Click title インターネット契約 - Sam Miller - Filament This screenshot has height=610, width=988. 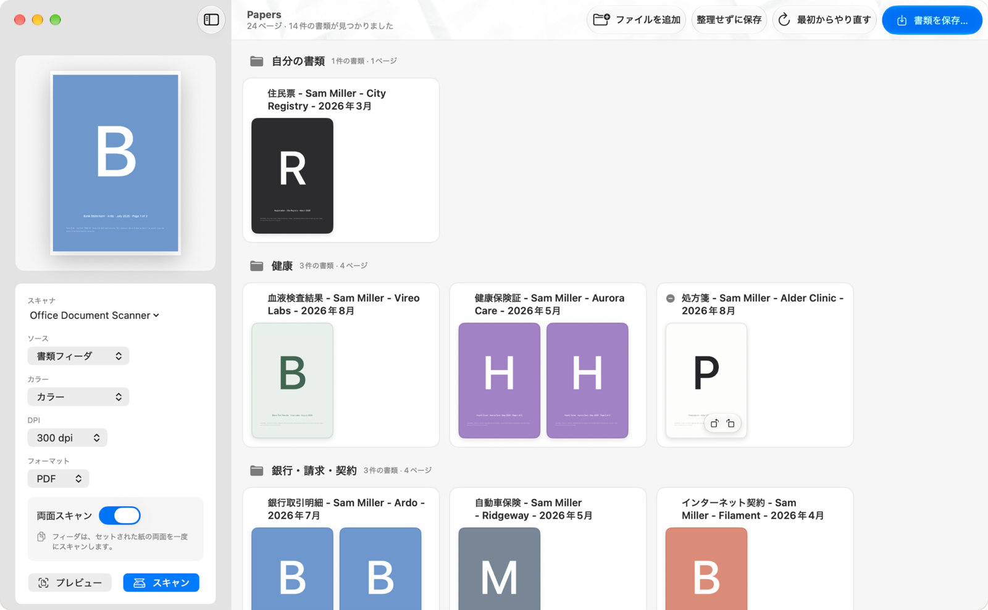click(x=753, y=509)
